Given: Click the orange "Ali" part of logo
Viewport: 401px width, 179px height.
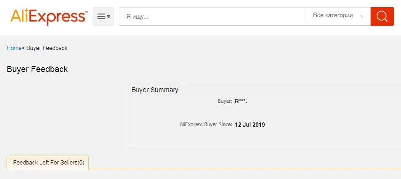Looking at the screenshot, I should click(x=20, y=16).
